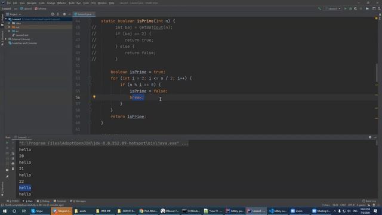Run with coverage icon in toolbar
382x215 pixels.
(x=356, y=8)
